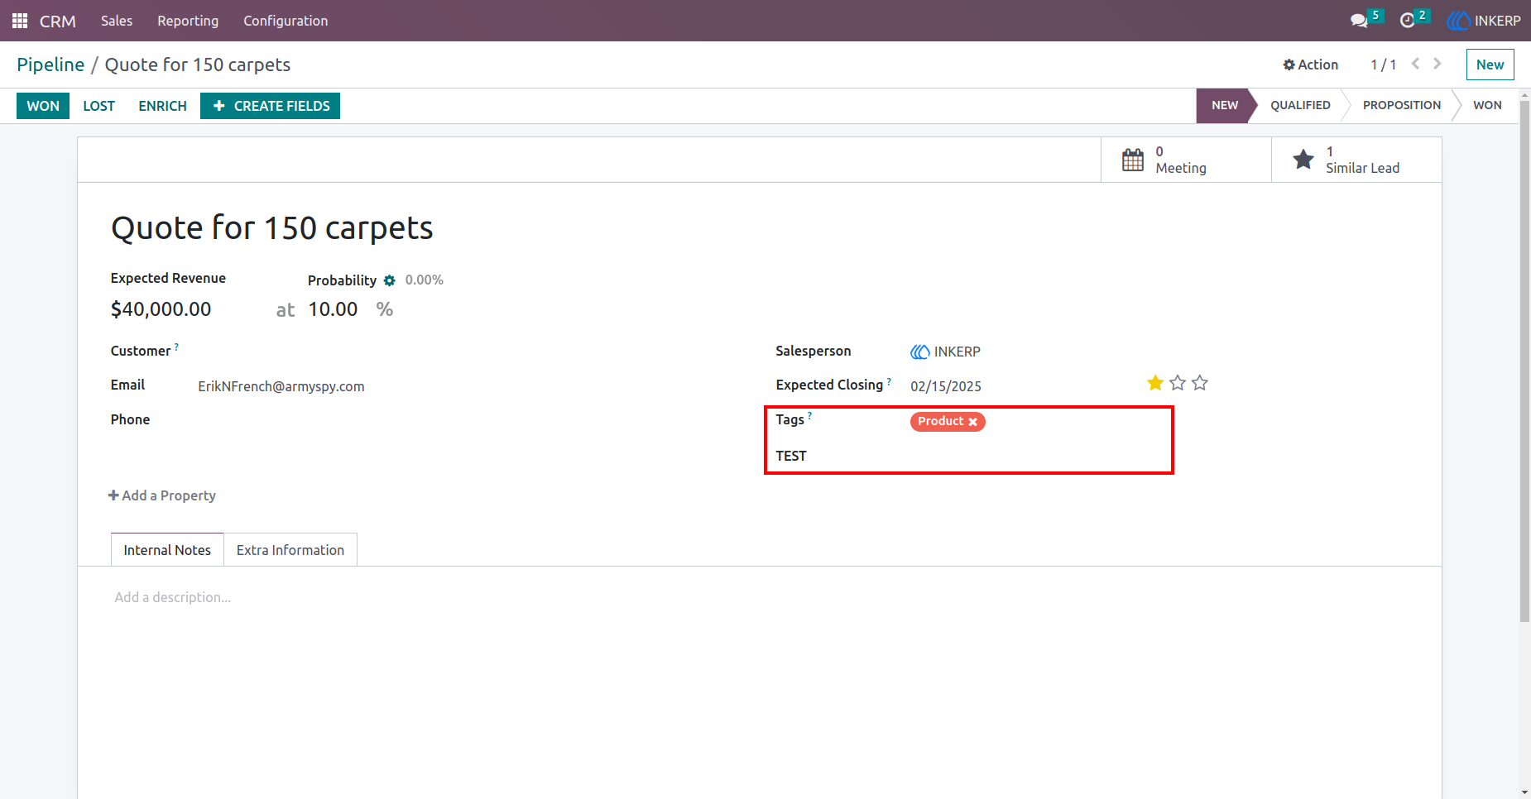The height and width of the screenshot is (799, 1531).
Task: Mark the opportunity as WON
Action: tap(43, 106)
